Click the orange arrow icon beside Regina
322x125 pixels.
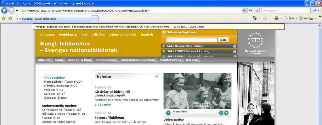[x=164, y=46]
